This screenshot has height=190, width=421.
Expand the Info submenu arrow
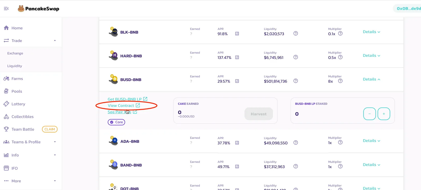[55, 155]
